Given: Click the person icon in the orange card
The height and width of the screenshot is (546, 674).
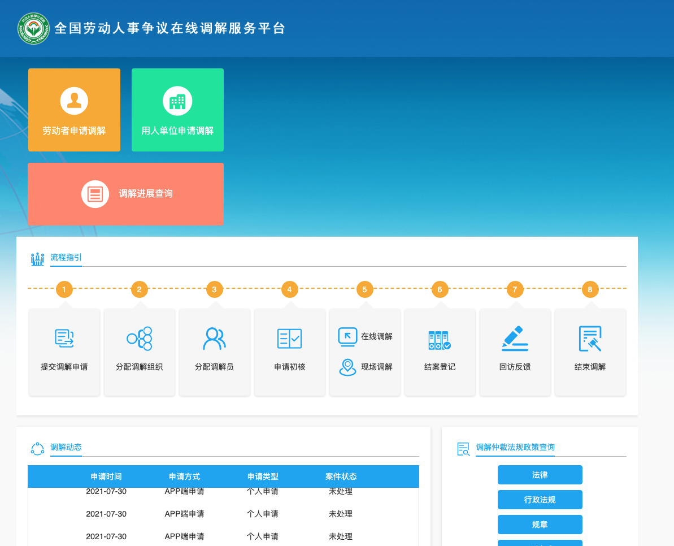Looking at the screenshot, I should click(74, 101).
